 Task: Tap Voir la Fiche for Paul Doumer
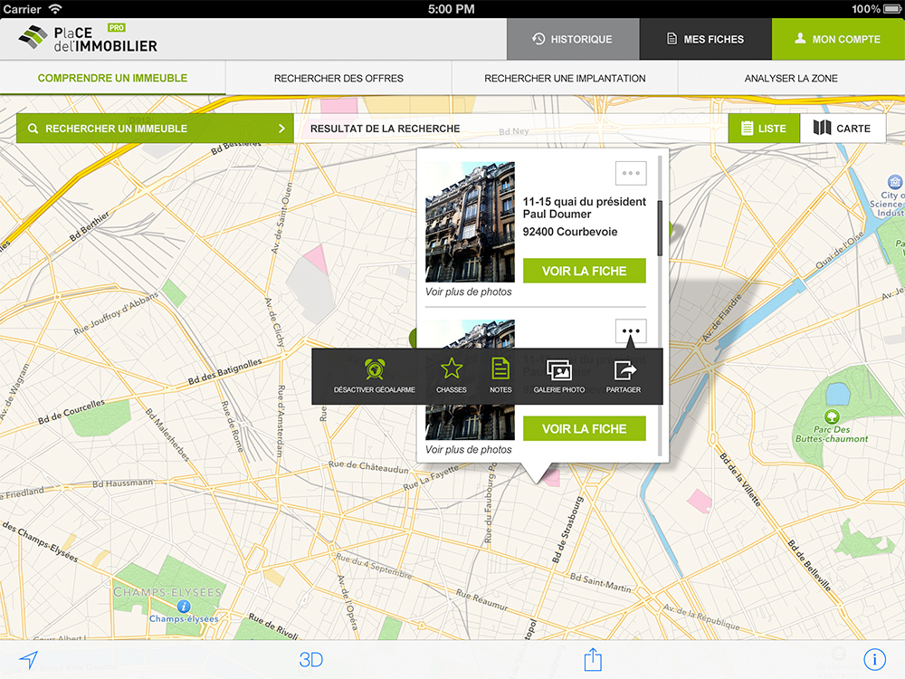click(584, 271)
